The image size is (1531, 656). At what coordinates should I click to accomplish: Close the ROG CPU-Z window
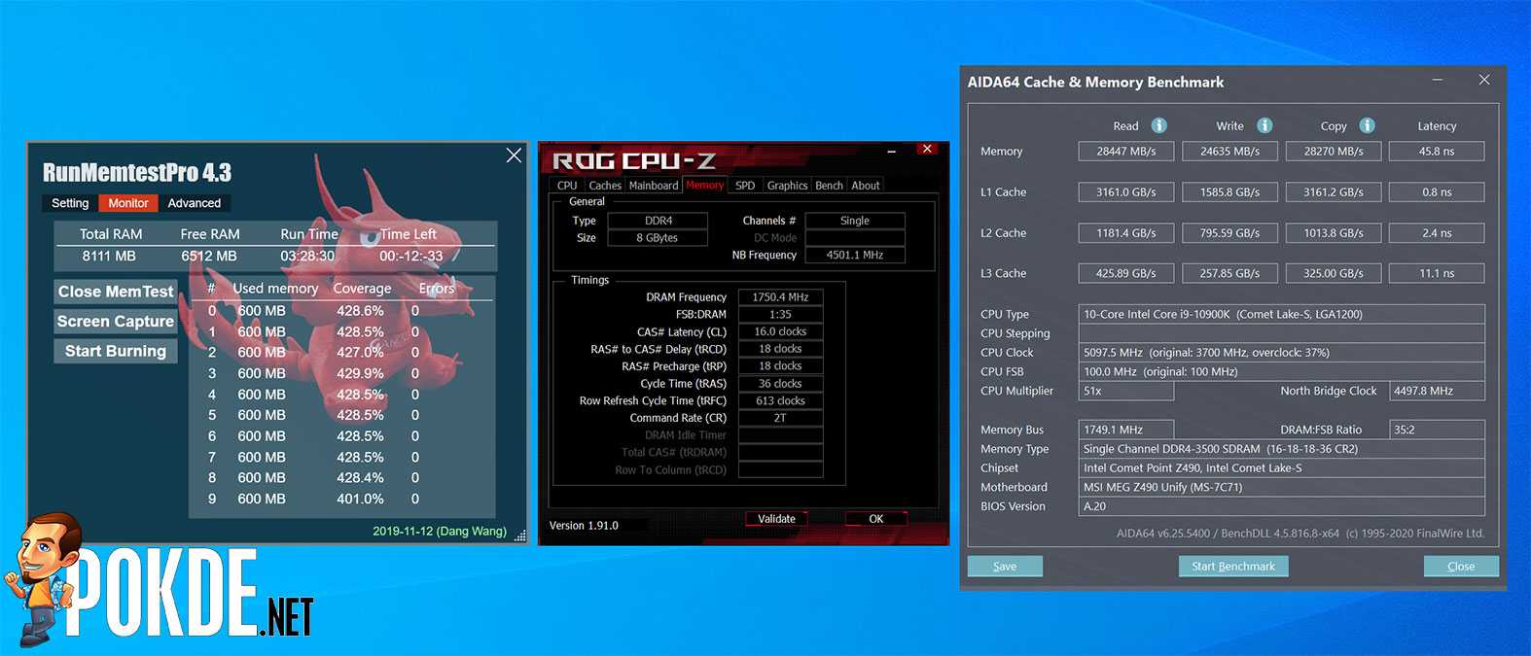[x=927, y=149]
